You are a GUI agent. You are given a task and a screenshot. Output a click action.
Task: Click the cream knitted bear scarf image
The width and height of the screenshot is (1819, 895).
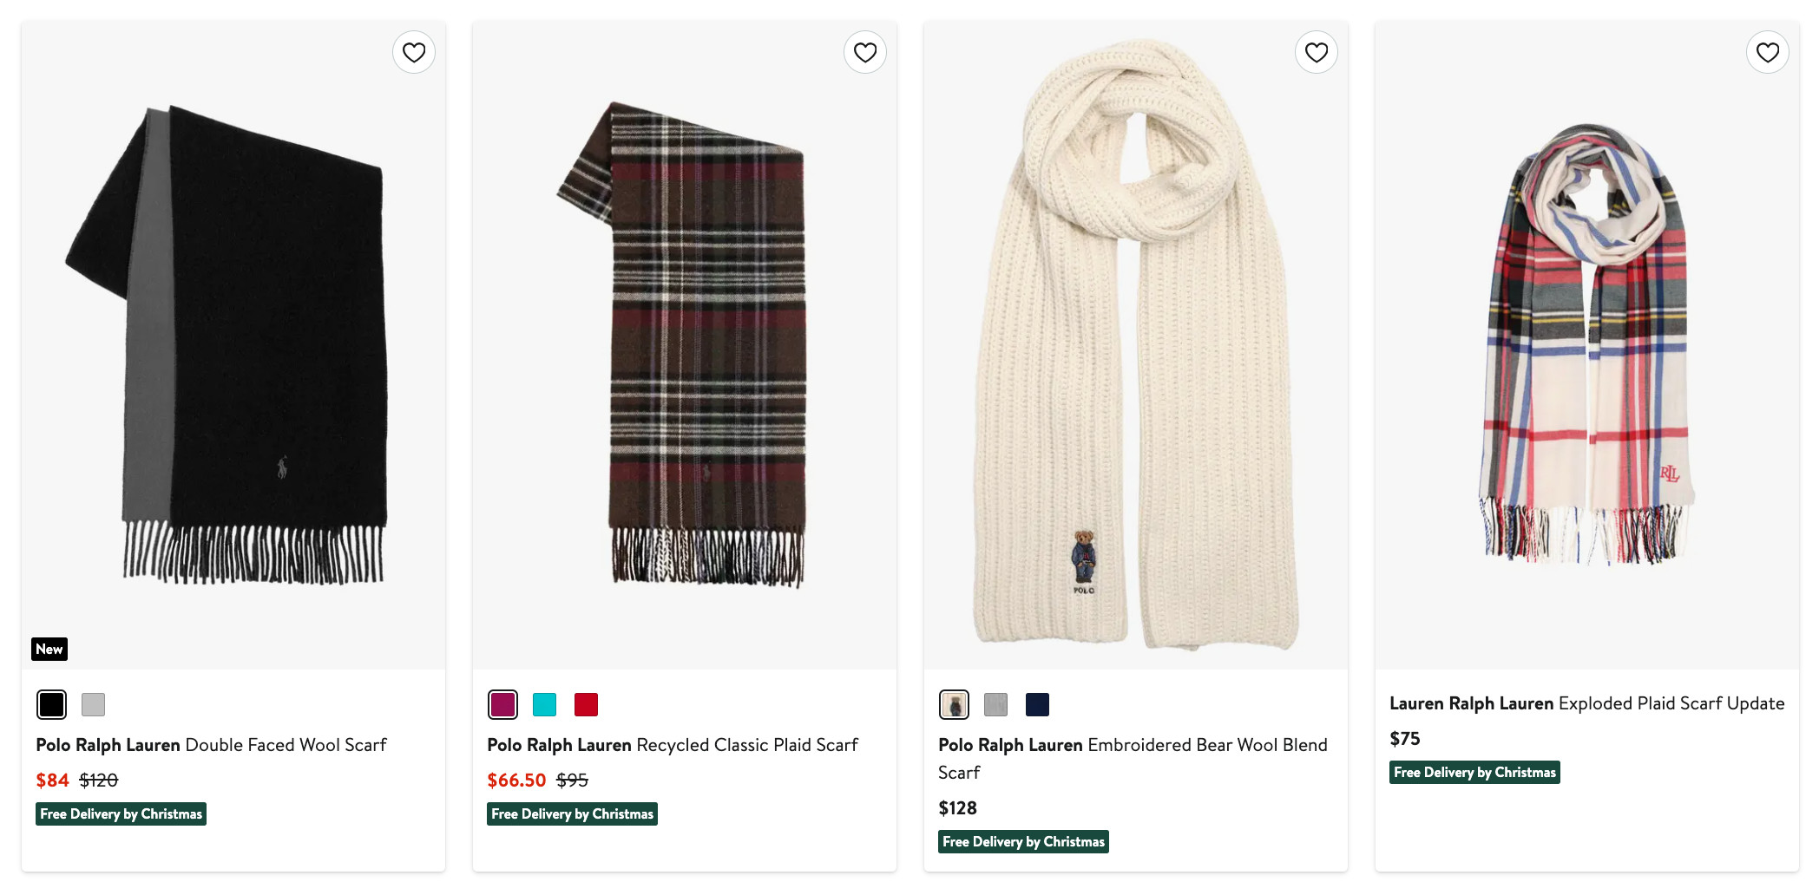pos(1136,347)
